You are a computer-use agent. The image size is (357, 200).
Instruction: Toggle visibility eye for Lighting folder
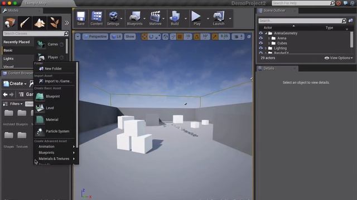[260, 48]
